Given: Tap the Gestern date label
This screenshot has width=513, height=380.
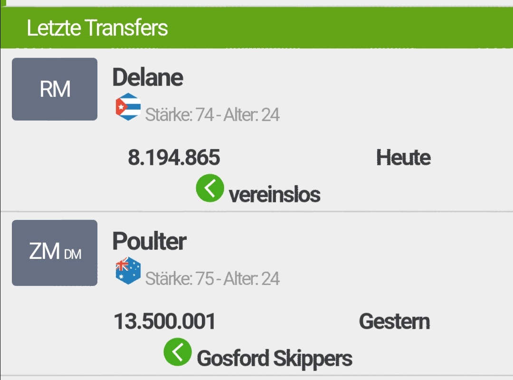Looking at the screenshot, I should (x=394, y=321).
